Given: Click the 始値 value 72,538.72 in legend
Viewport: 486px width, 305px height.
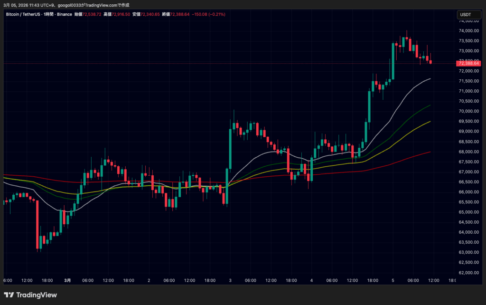Looking at the screenshot, I should click(x=91, y=14).
